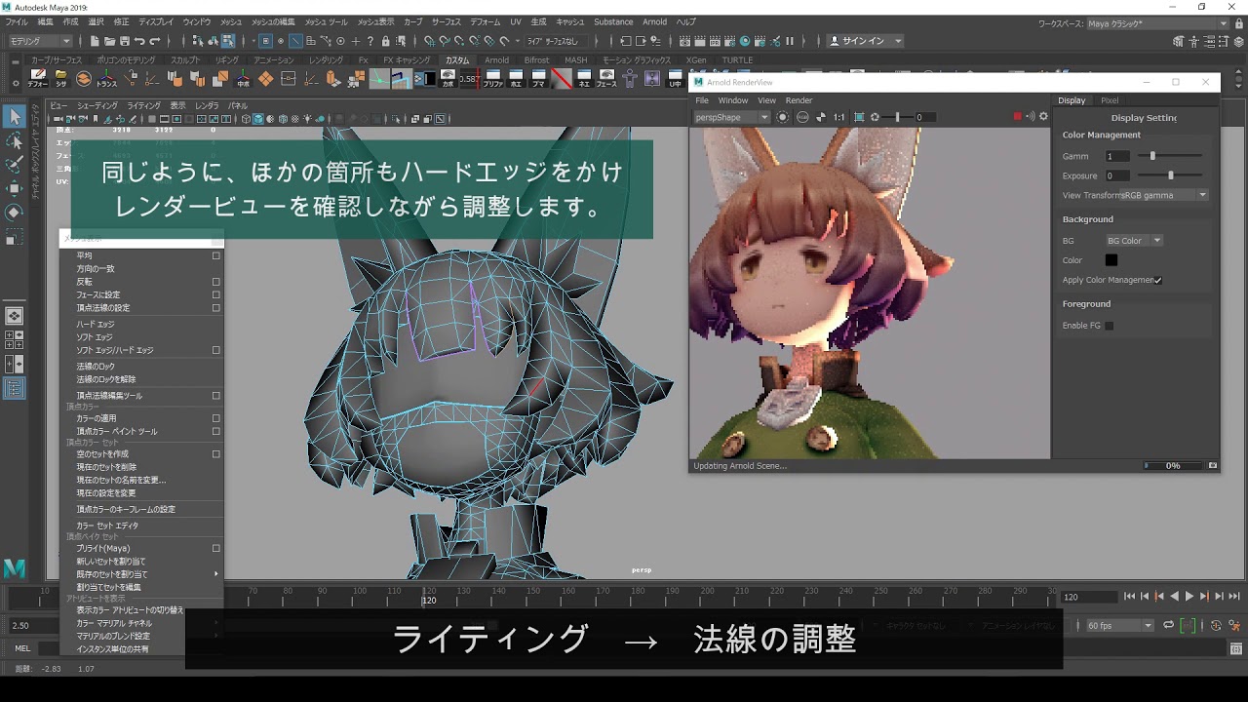Click go to start of playback range
Image resolution: width=1248 pixels, height=702 pixels.
1129,596
